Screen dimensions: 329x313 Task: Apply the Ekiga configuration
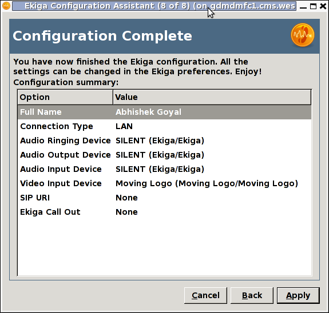[298, 295]
